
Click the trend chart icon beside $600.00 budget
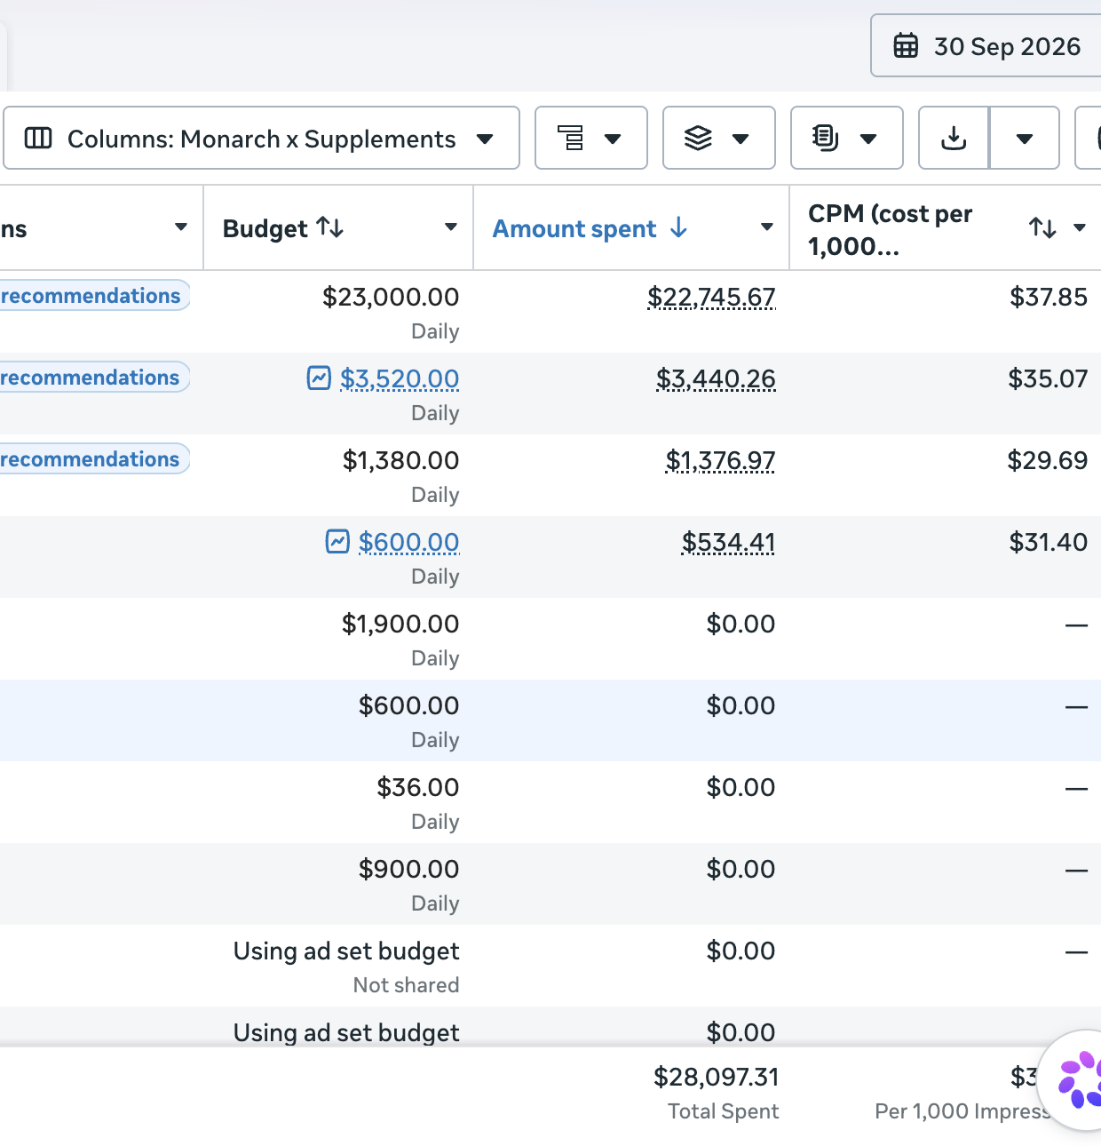point(337,541)
